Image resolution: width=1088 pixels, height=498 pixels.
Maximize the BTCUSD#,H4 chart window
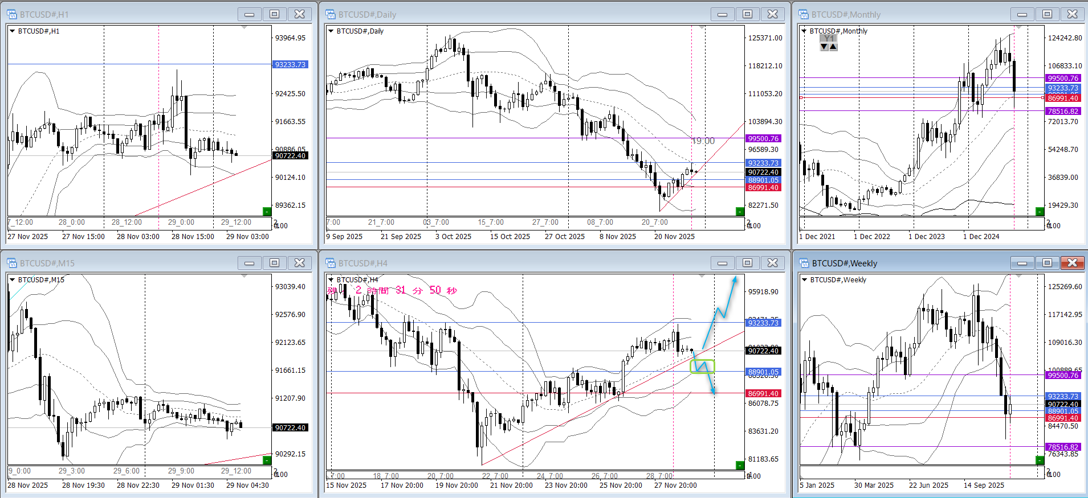tap(747, 262)
